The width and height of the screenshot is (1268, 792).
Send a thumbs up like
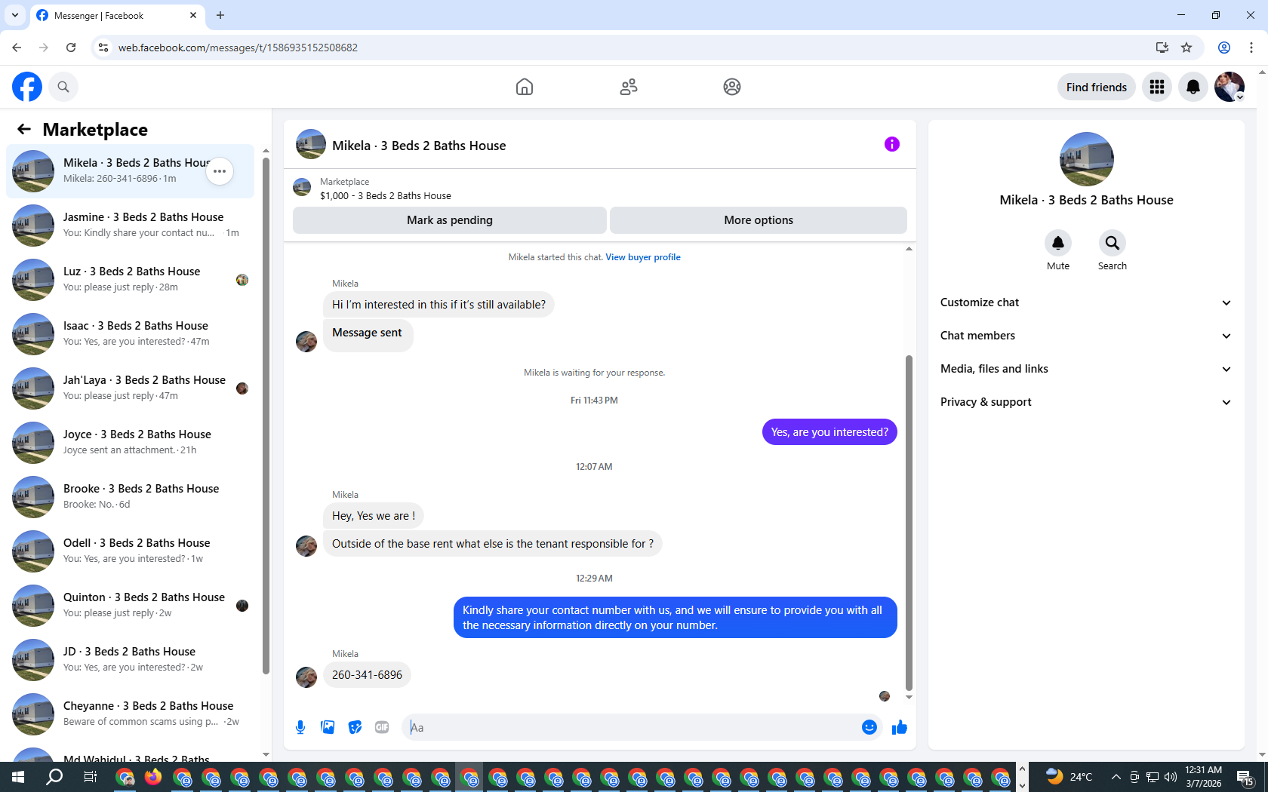point(900,727)
